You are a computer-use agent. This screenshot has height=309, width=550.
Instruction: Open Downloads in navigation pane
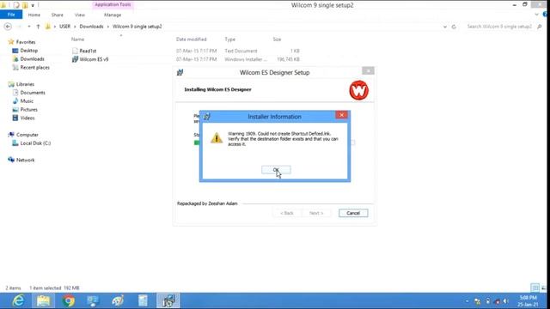32,59
